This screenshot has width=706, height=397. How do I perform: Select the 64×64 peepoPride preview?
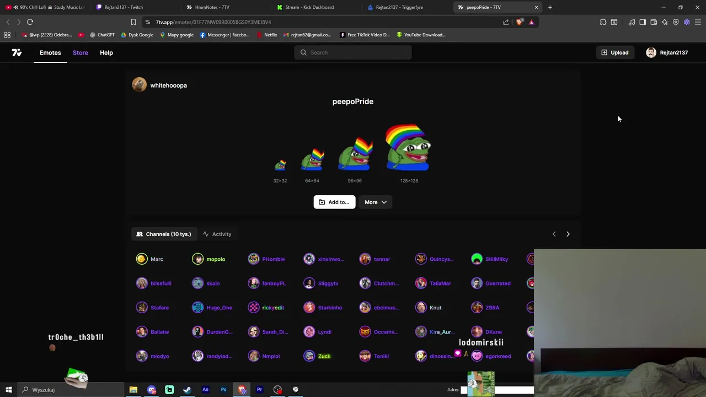pyautogui.click(x=312, y=159)
